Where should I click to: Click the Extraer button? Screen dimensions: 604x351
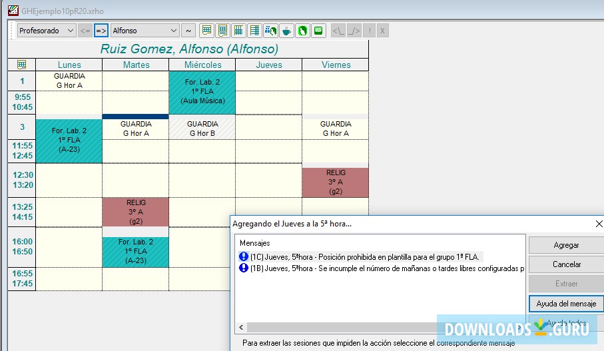pyautogui.click(x=566, y=284)
